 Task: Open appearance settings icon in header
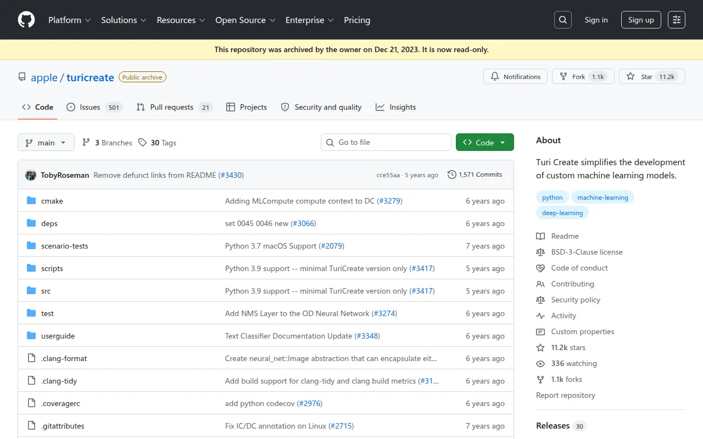click(x=677, y=20)
